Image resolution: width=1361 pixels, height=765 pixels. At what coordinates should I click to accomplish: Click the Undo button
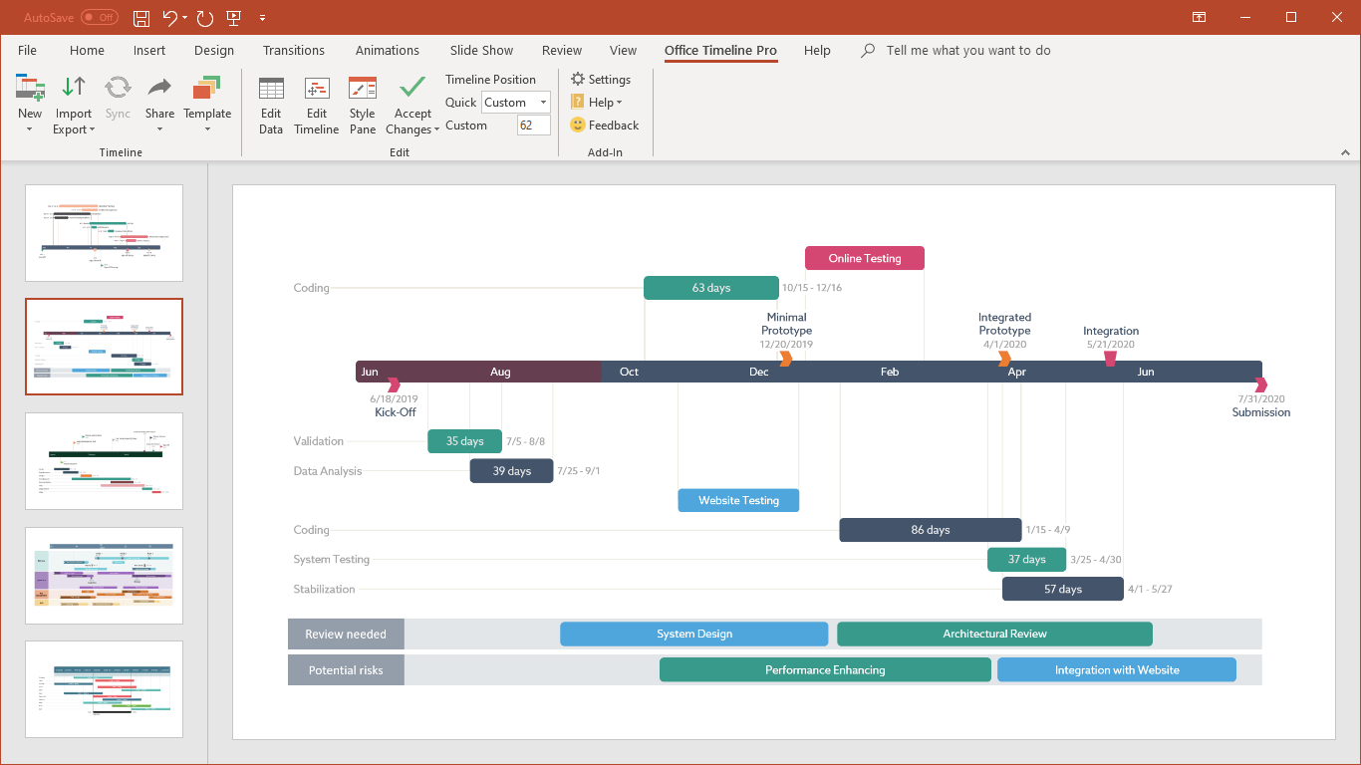pyautogui.click(x=169, y=18)
